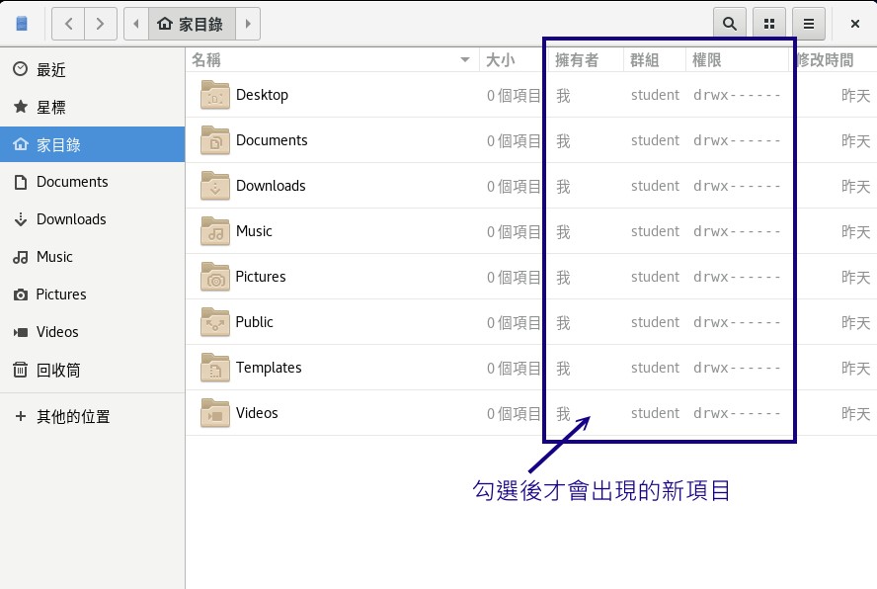This screenshot has width=877, height=589.
Task: Expand the sort dropdown next to 名稱
Action: click(464, 59)
